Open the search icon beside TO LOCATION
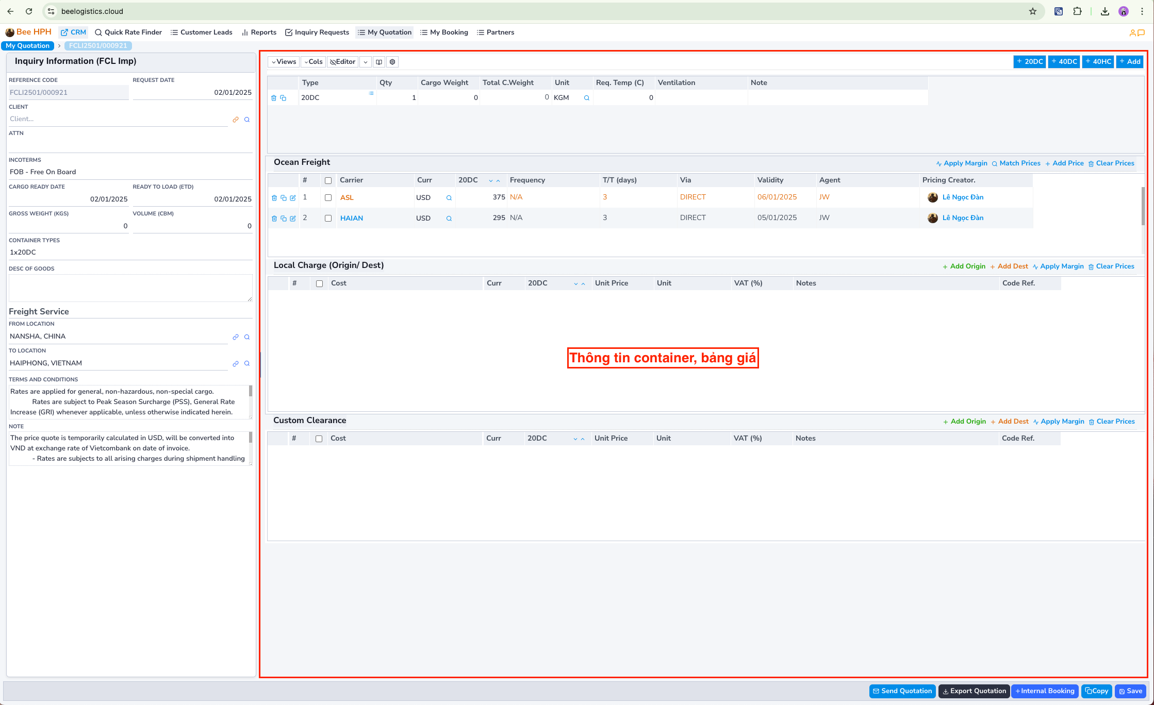Screen dimensions: 1154x705 [247, 363]
